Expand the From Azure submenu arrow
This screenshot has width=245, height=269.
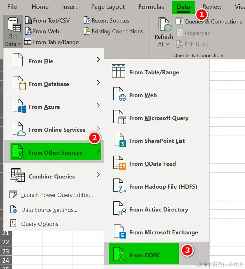pyautogui.click(x=98, y=105)
